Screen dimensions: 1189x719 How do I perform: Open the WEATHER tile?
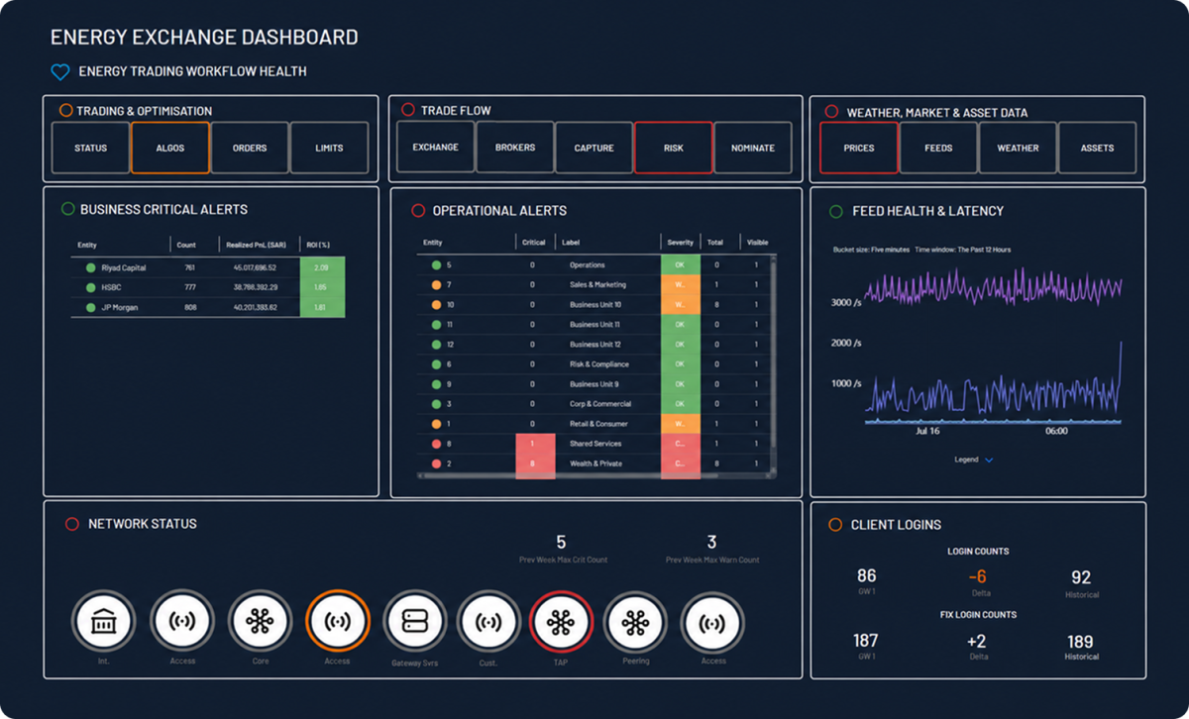point(1018,148)
